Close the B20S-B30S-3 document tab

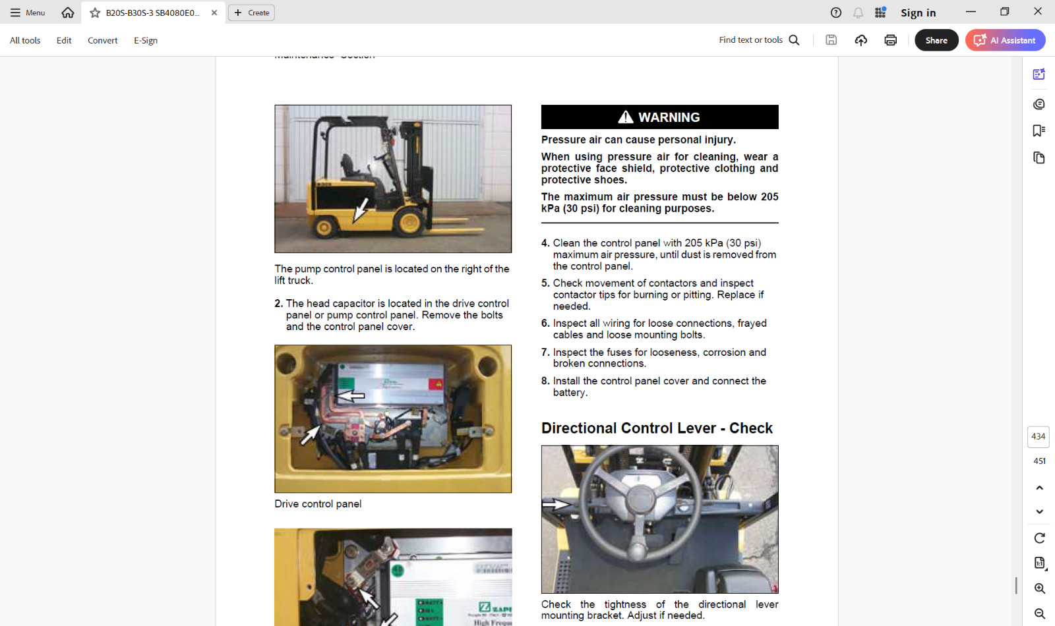214,13
